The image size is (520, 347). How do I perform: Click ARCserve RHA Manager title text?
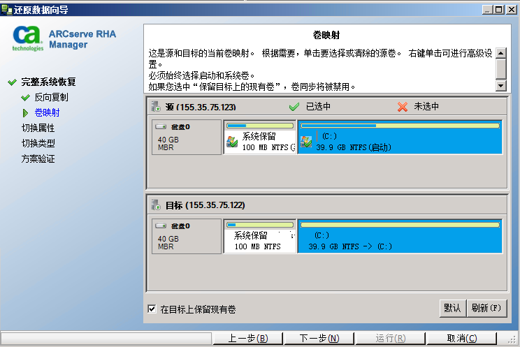[x=82, y=39]
